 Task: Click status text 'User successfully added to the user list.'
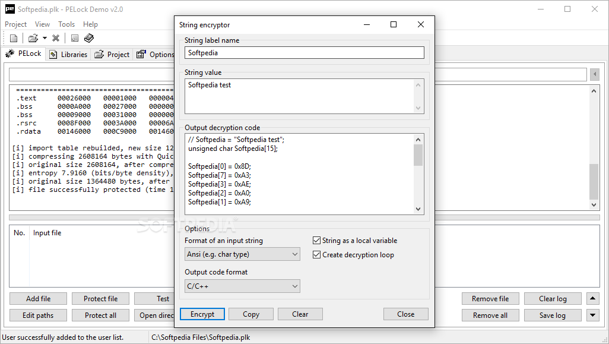[63, 337]
